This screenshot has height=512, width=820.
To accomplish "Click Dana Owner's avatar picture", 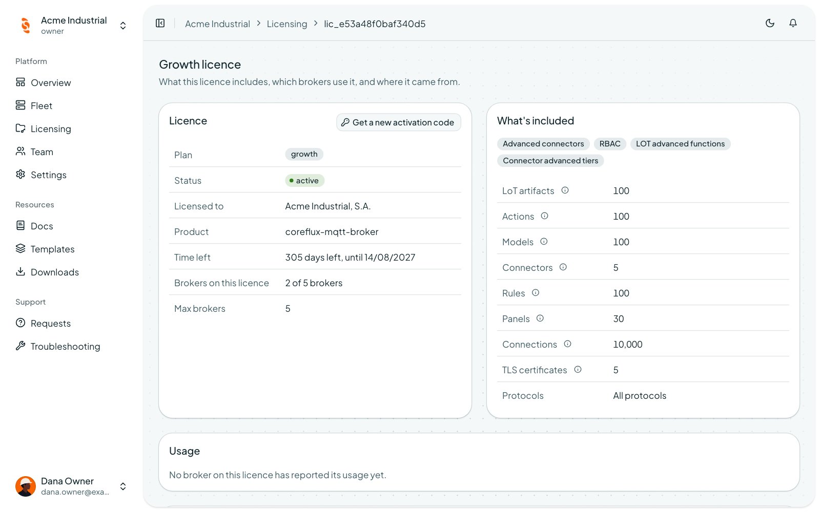I will 26,486.
